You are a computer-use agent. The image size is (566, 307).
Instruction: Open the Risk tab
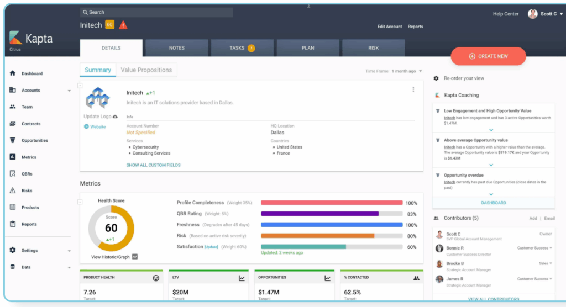[x=373, y=48]
